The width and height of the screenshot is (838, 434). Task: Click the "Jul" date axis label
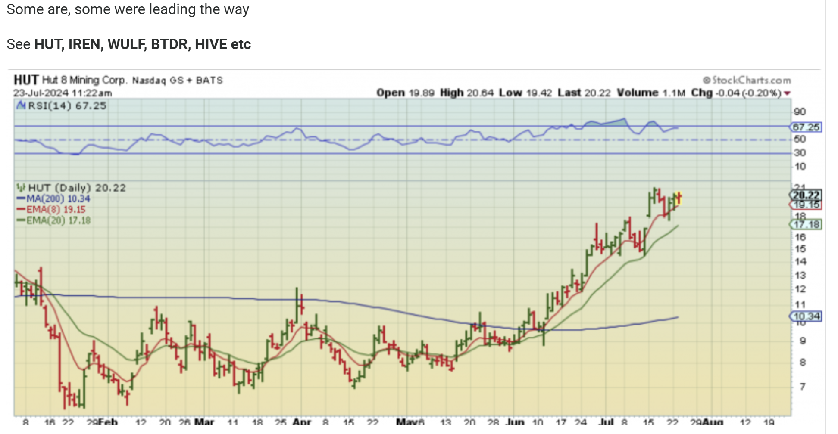(x=606, y=422)
